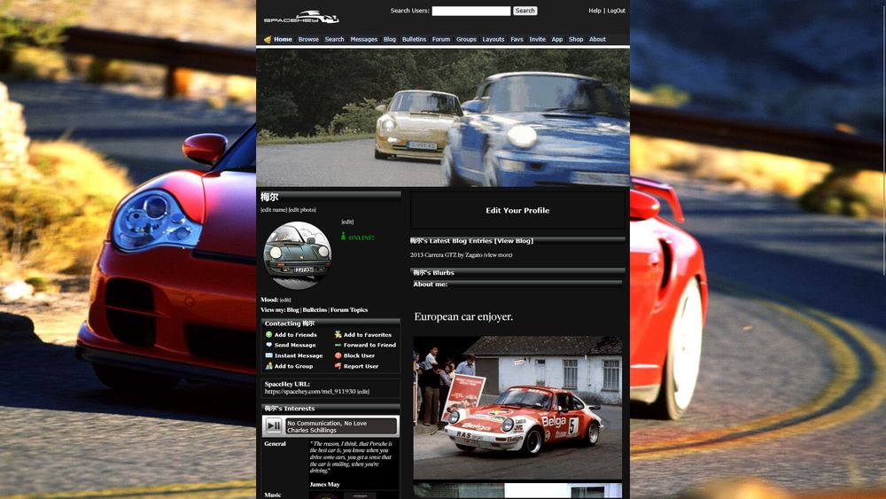This screenshot has height=499, width=886.
Task: Click Edit Your Profile
Action: (517, 210)
